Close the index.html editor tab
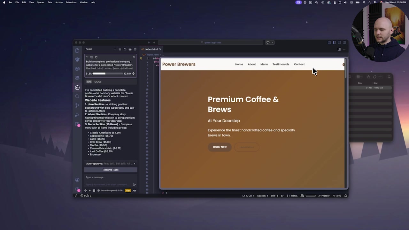The image size is (409, 230). (x=160, y=49)
